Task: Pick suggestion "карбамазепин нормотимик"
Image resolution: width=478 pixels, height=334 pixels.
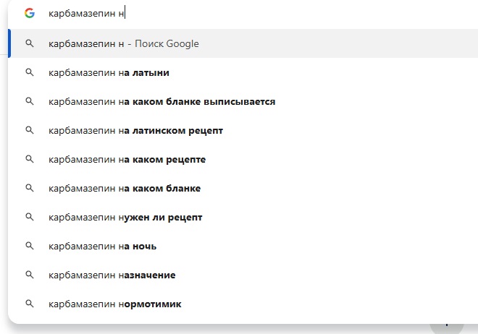Action: click(x=114, y=304)
